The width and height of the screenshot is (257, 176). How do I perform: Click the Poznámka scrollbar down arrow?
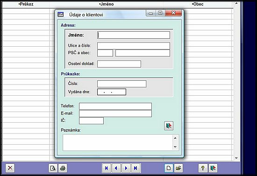click(x=175, y=147)
